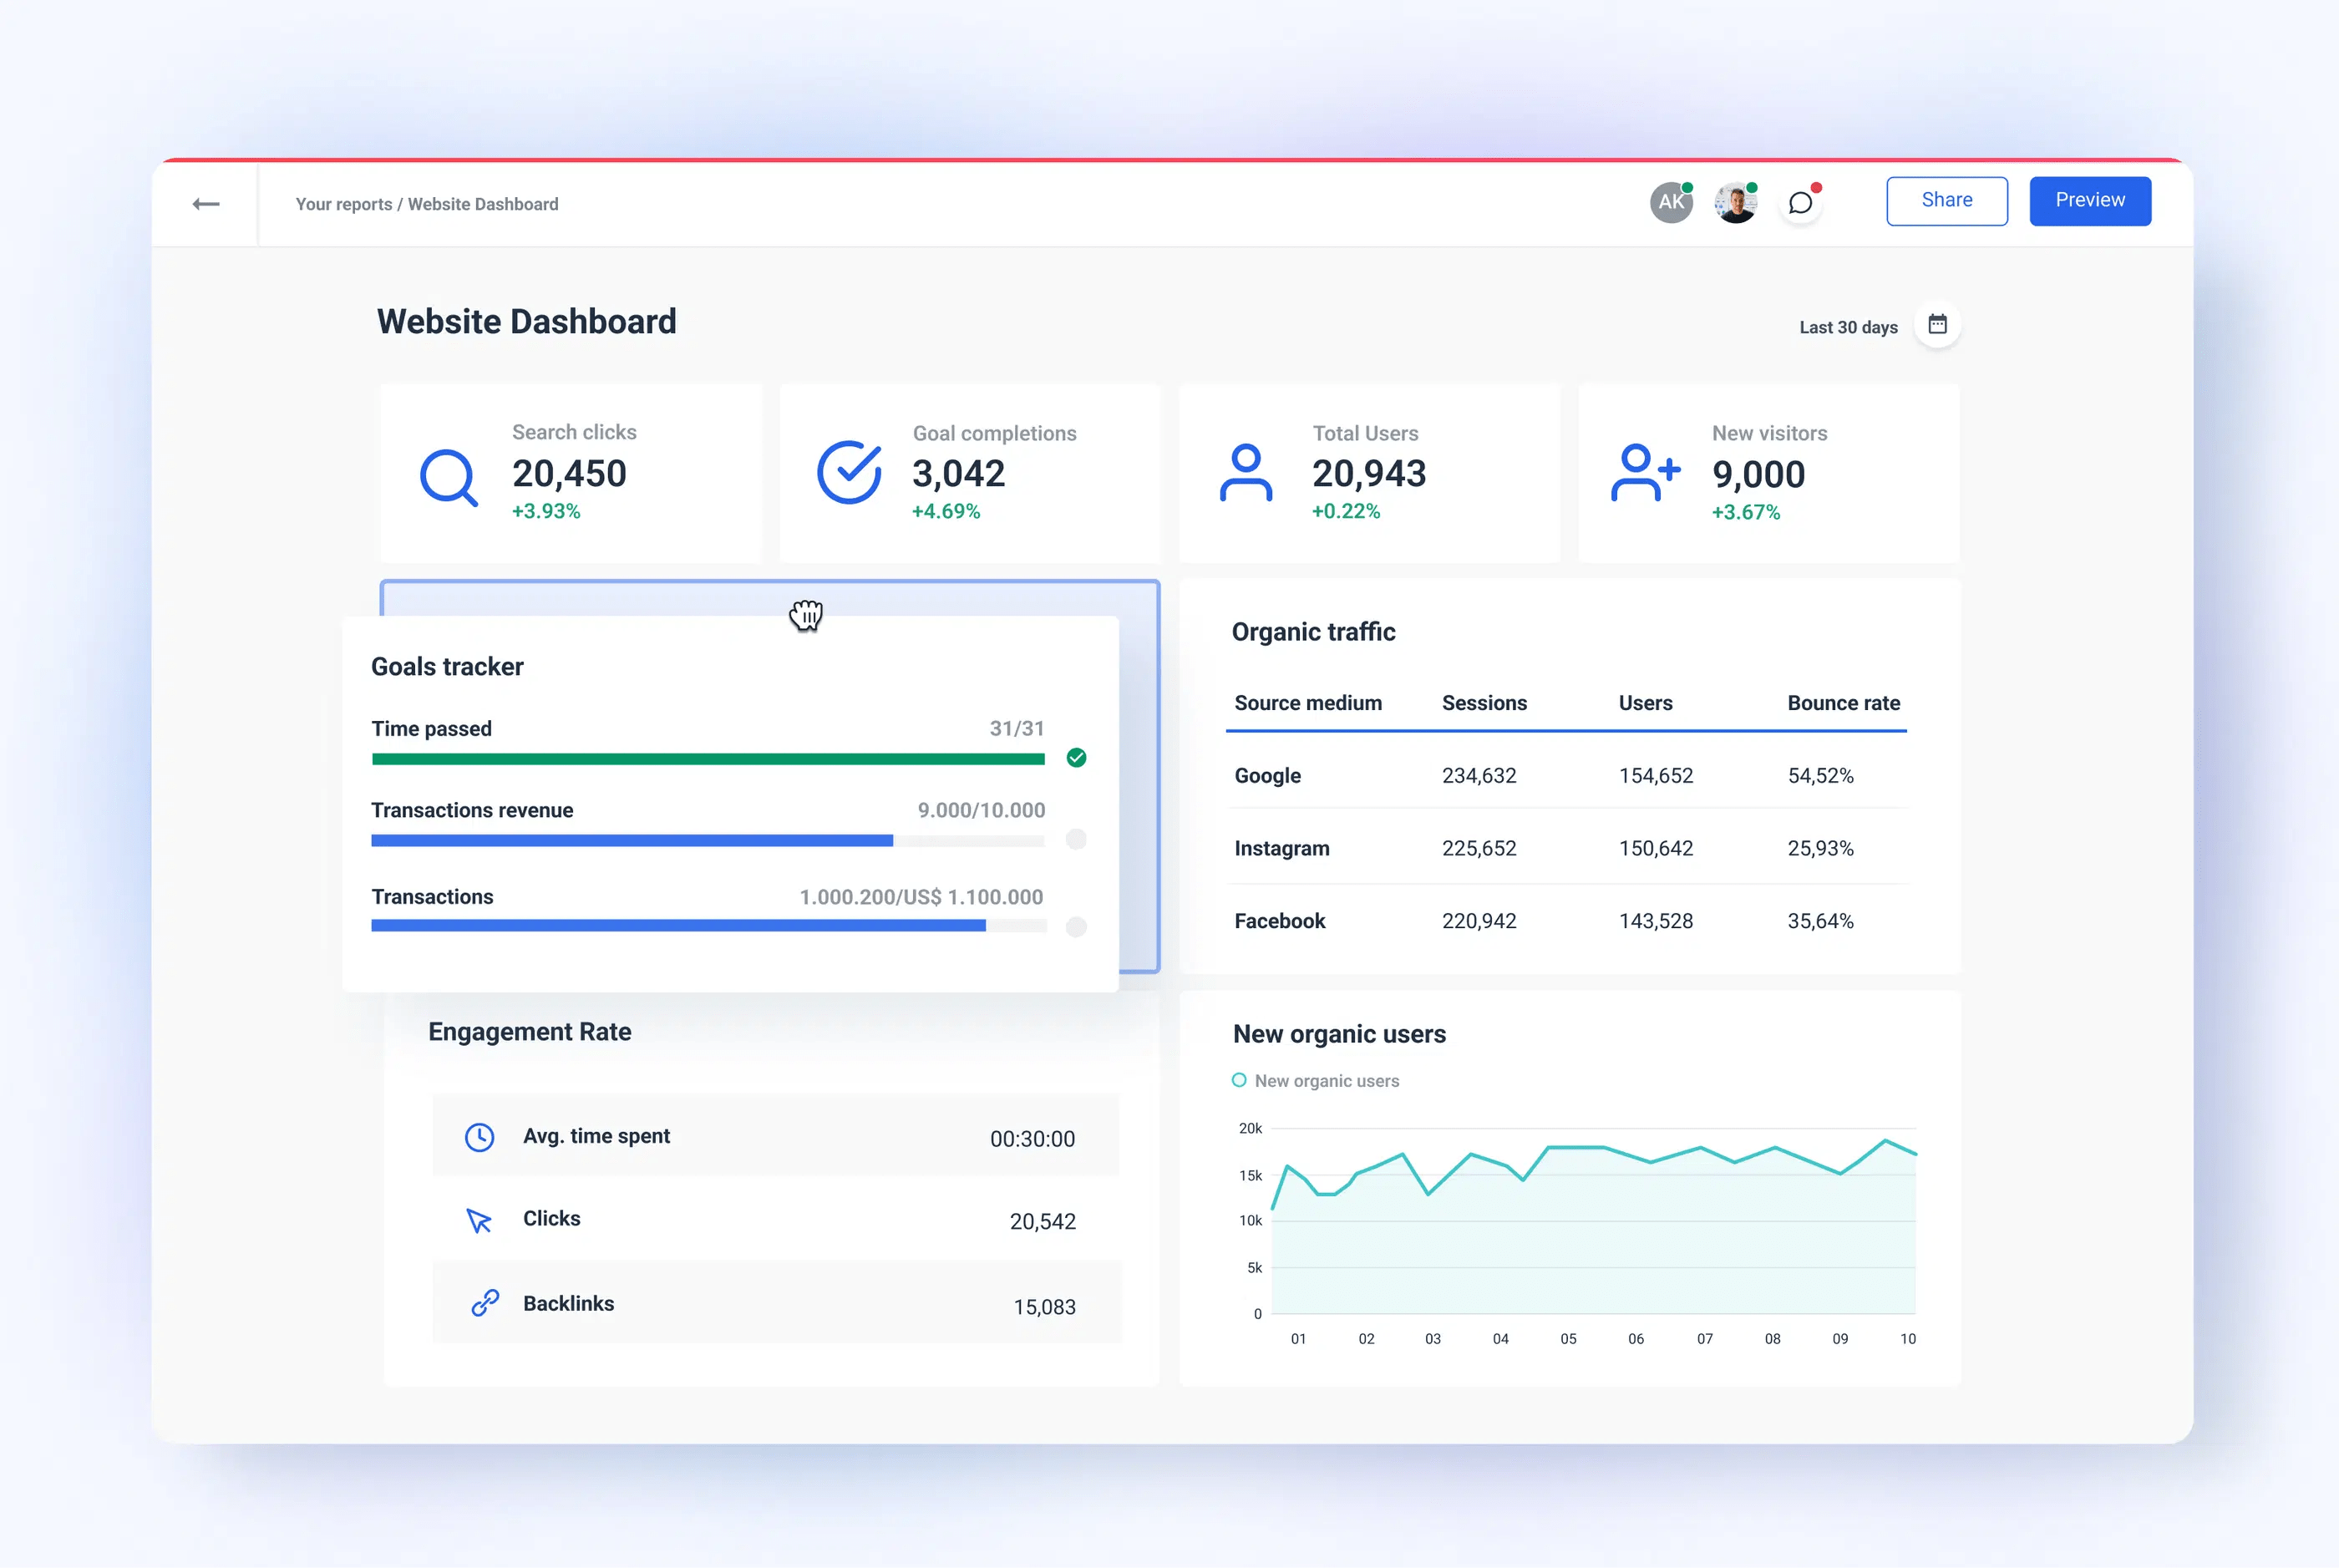Go to Your reports breadcrumb
The width and height of the screenshot is (2339, 1568).
[x=343, y=204]
